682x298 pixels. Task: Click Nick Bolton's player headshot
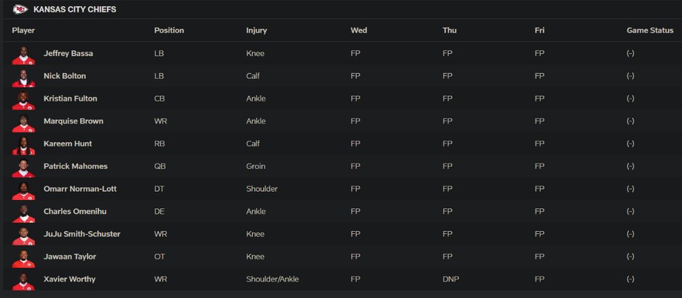coord(23,77)
